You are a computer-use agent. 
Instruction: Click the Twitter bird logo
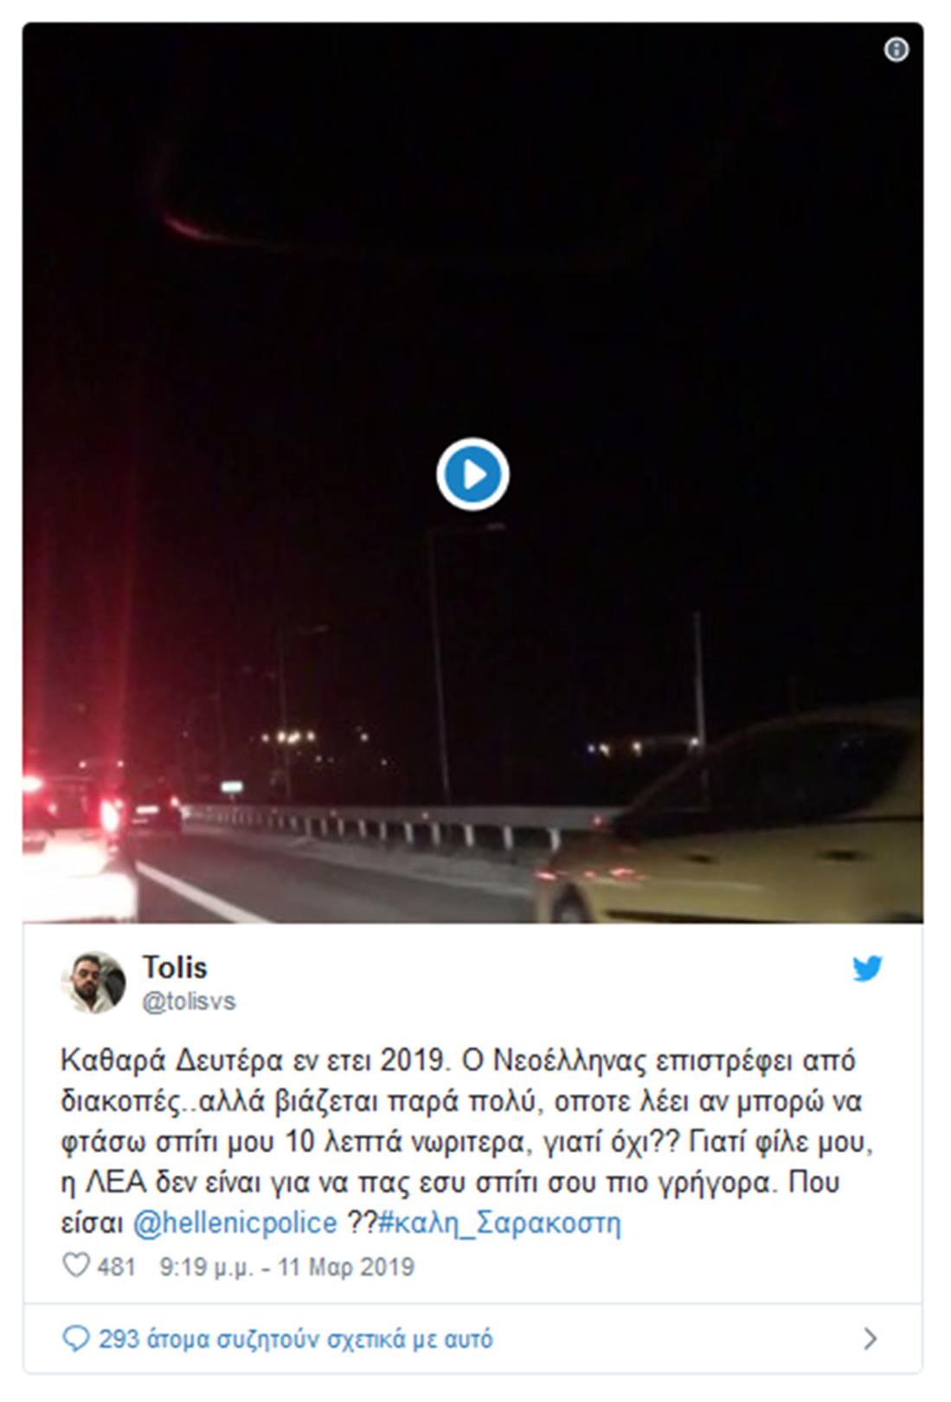[867, 968]
